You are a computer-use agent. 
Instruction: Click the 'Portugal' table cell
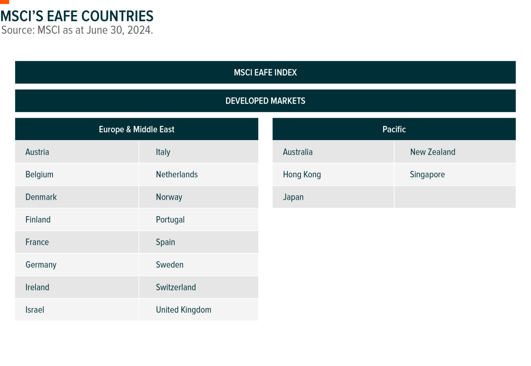[199, 220]
